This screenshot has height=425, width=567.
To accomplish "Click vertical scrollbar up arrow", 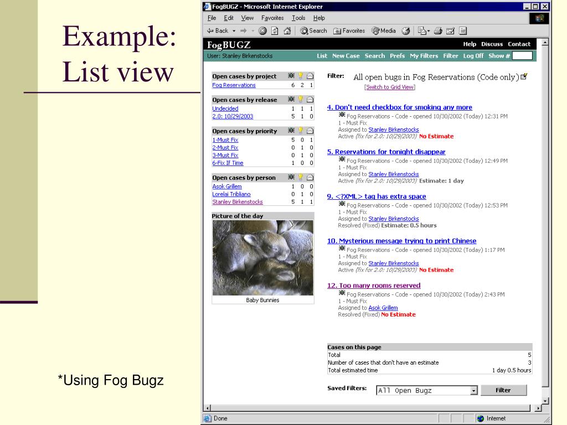I will coord(545,43).
